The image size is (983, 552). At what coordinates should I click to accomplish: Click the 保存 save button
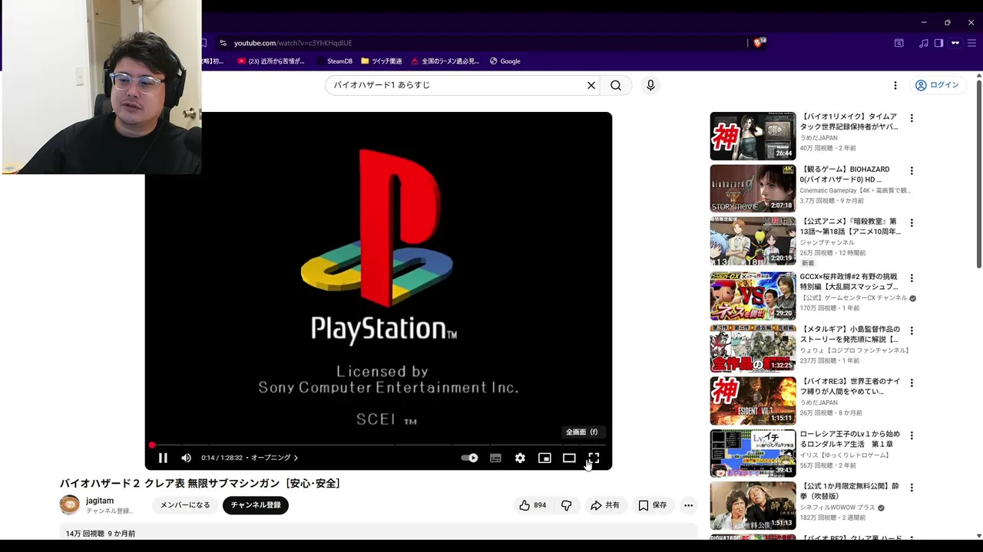click(653, 505)
